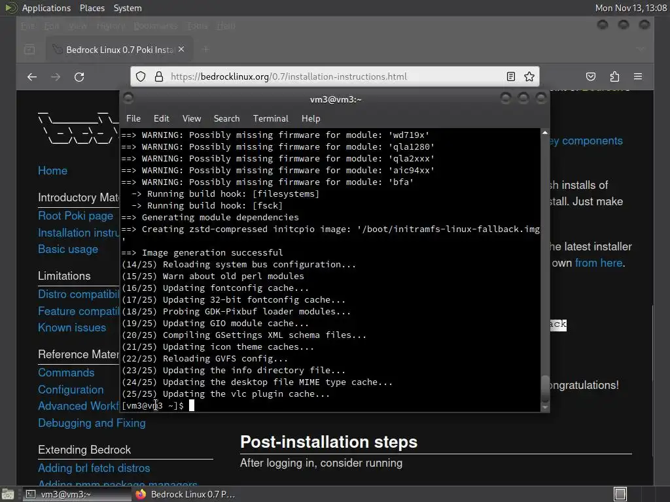Switch to vm3@vm3:~ terminal in taskbar
670x502 pixels.
click(76, 494)
